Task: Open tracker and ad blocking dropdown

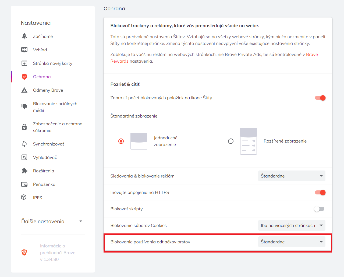Action: 292,176
